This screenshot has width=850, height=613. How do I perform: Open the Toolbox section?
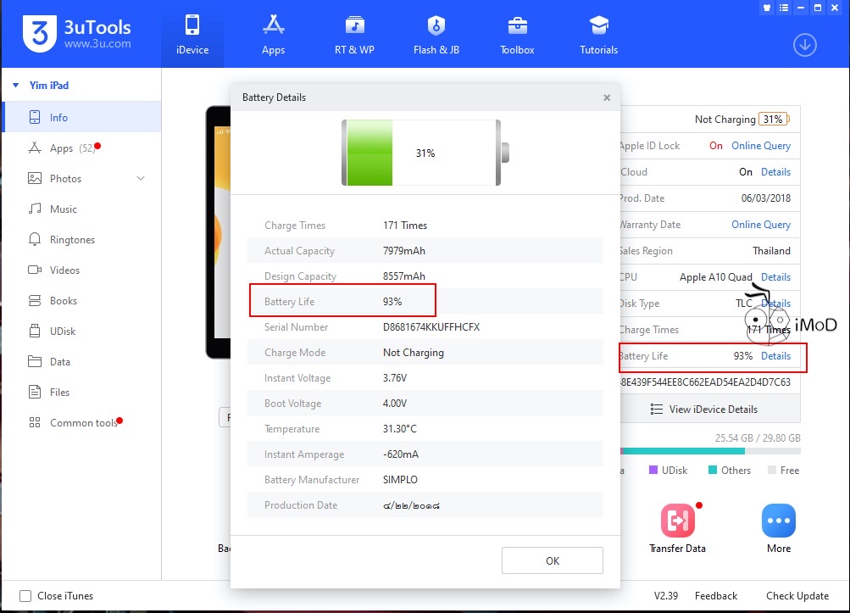(517, 34)
